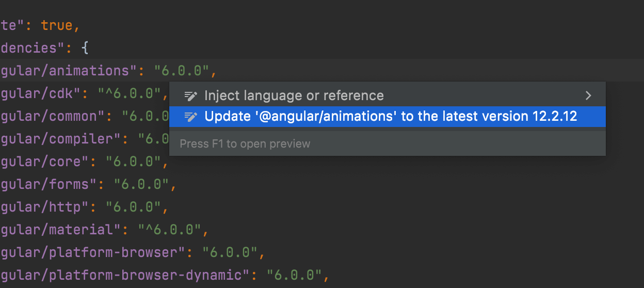Image resolution: width=644 pixels, height=288 pixels.
Task: Click the gular/animations key name
Action: tap(69, 70)
